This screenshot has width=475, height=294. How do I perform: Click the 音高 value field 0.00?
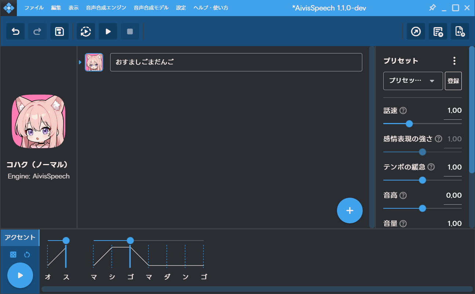(x=453, y=195)
